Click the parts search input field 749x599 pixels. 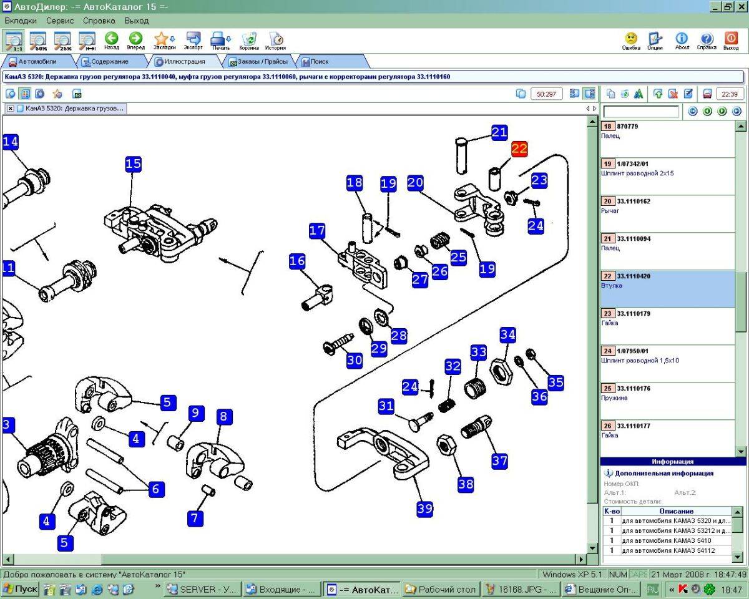(641, 112)
